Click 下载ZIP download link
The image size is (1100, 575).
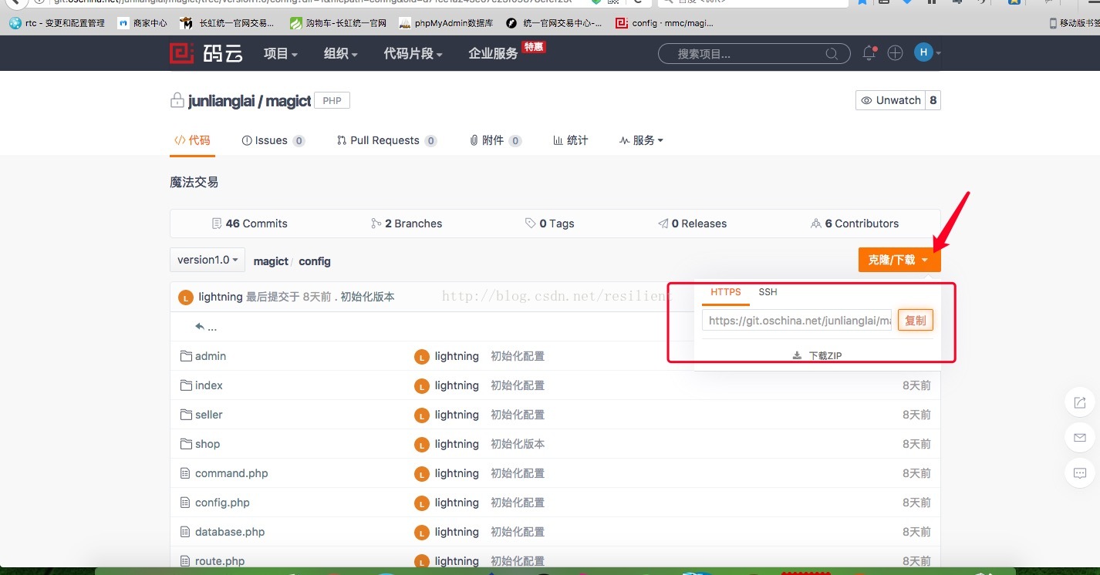[x=818, y=356]
